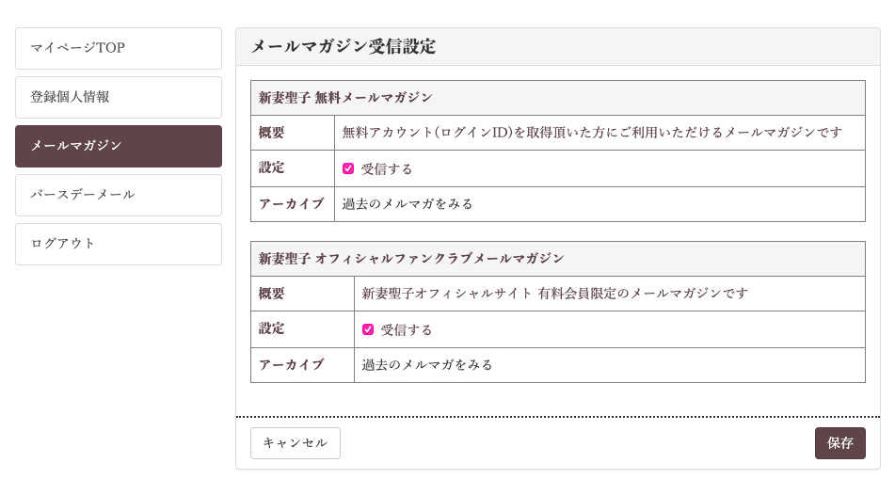Image resolution: width=895 pixels, height=495 pixels.
Task: Click the キャンセル button
Action: [296, 443]
